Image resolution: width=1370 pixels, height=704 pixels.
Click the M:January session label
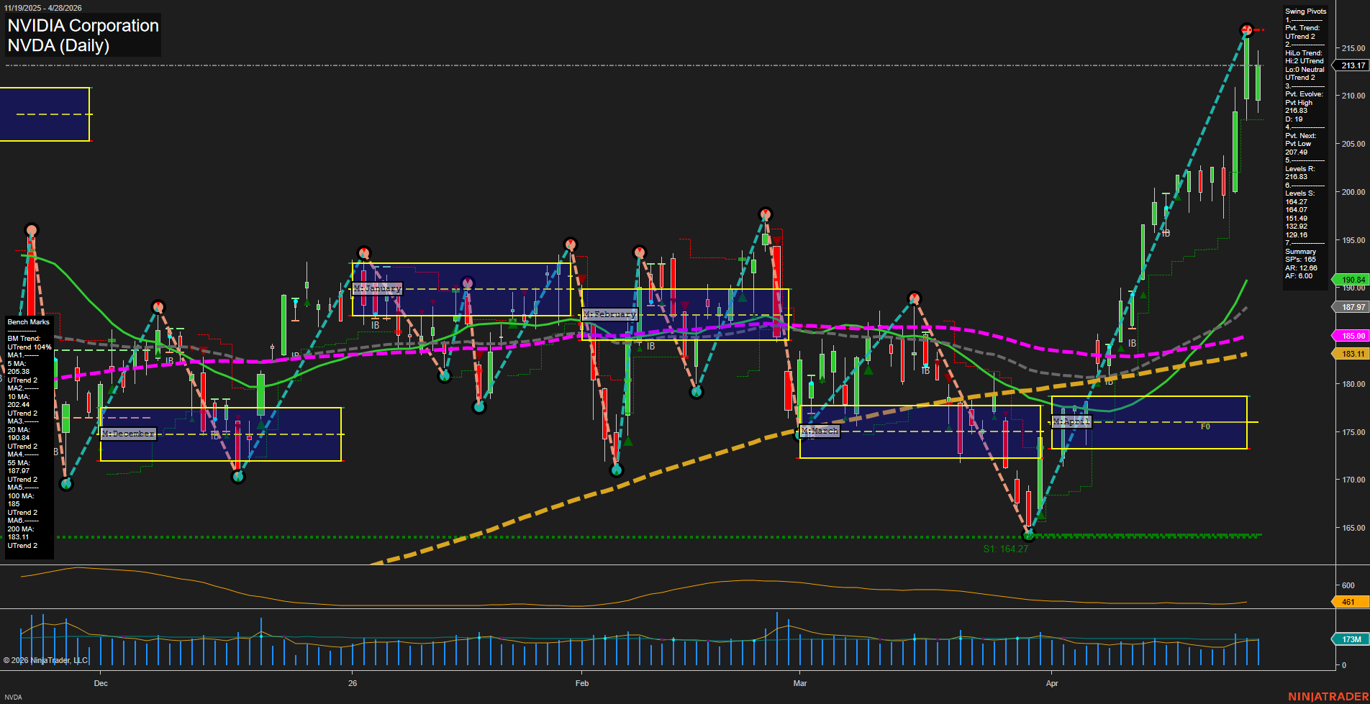point(377,288)
